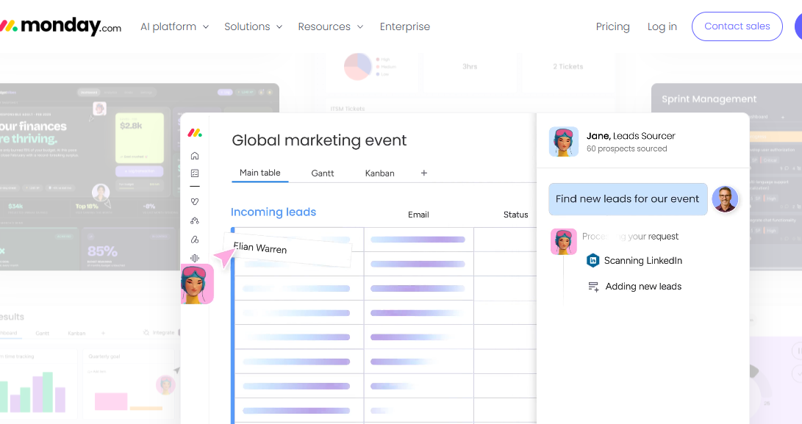
Task: Click the Status column header
Action: pos(515,215)
